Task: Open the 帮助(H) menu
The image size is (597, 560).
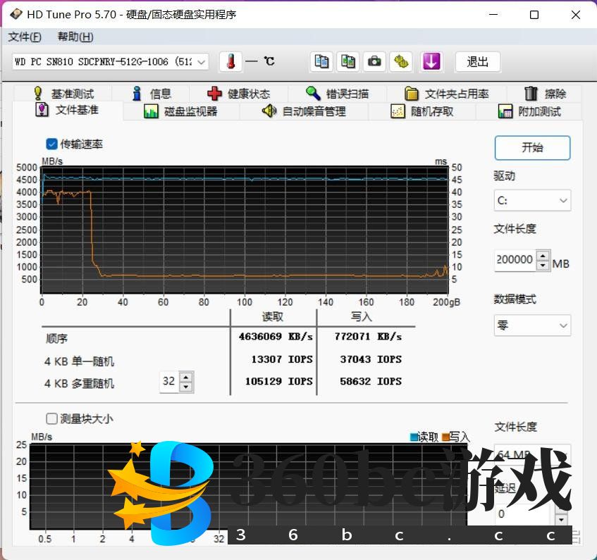Action: pos(75,37)
